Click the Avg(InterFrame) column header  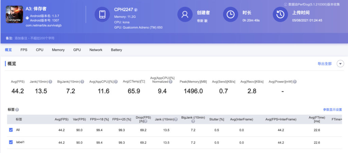(242, 119)
